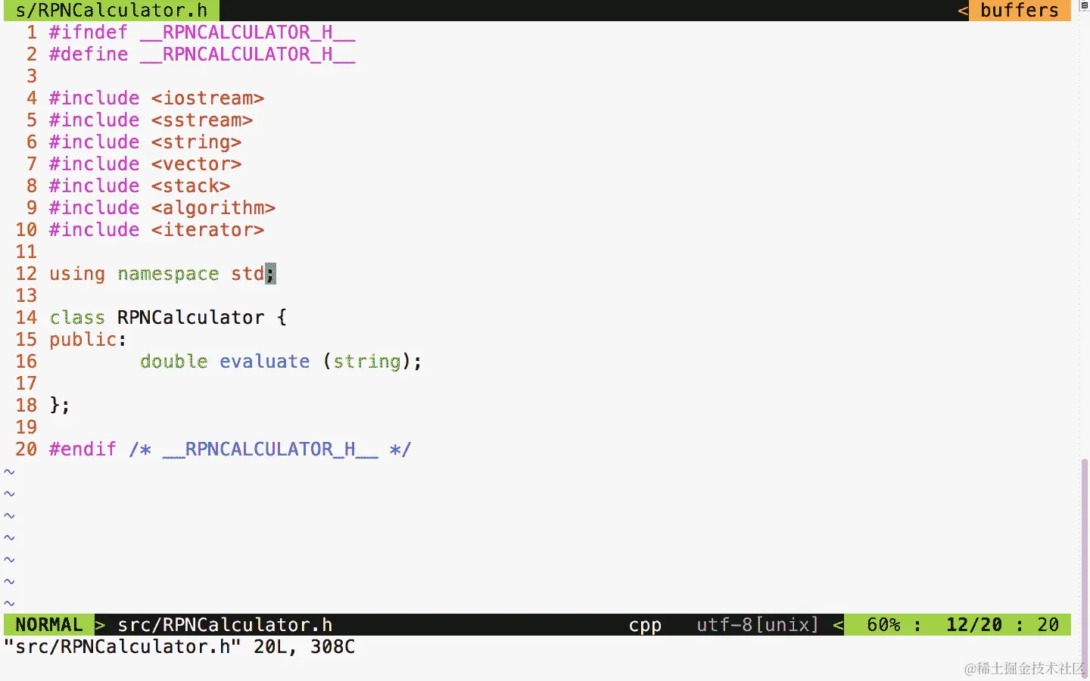Click <string> on line 6

(196, 142)
